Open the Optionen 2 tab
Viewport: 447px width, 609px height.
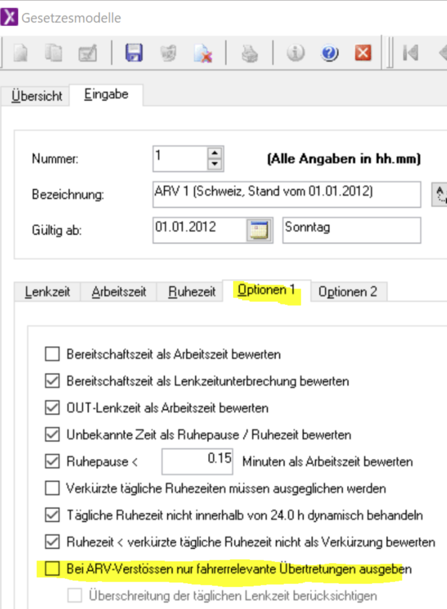pyautogui.click(x=348, y=292)
